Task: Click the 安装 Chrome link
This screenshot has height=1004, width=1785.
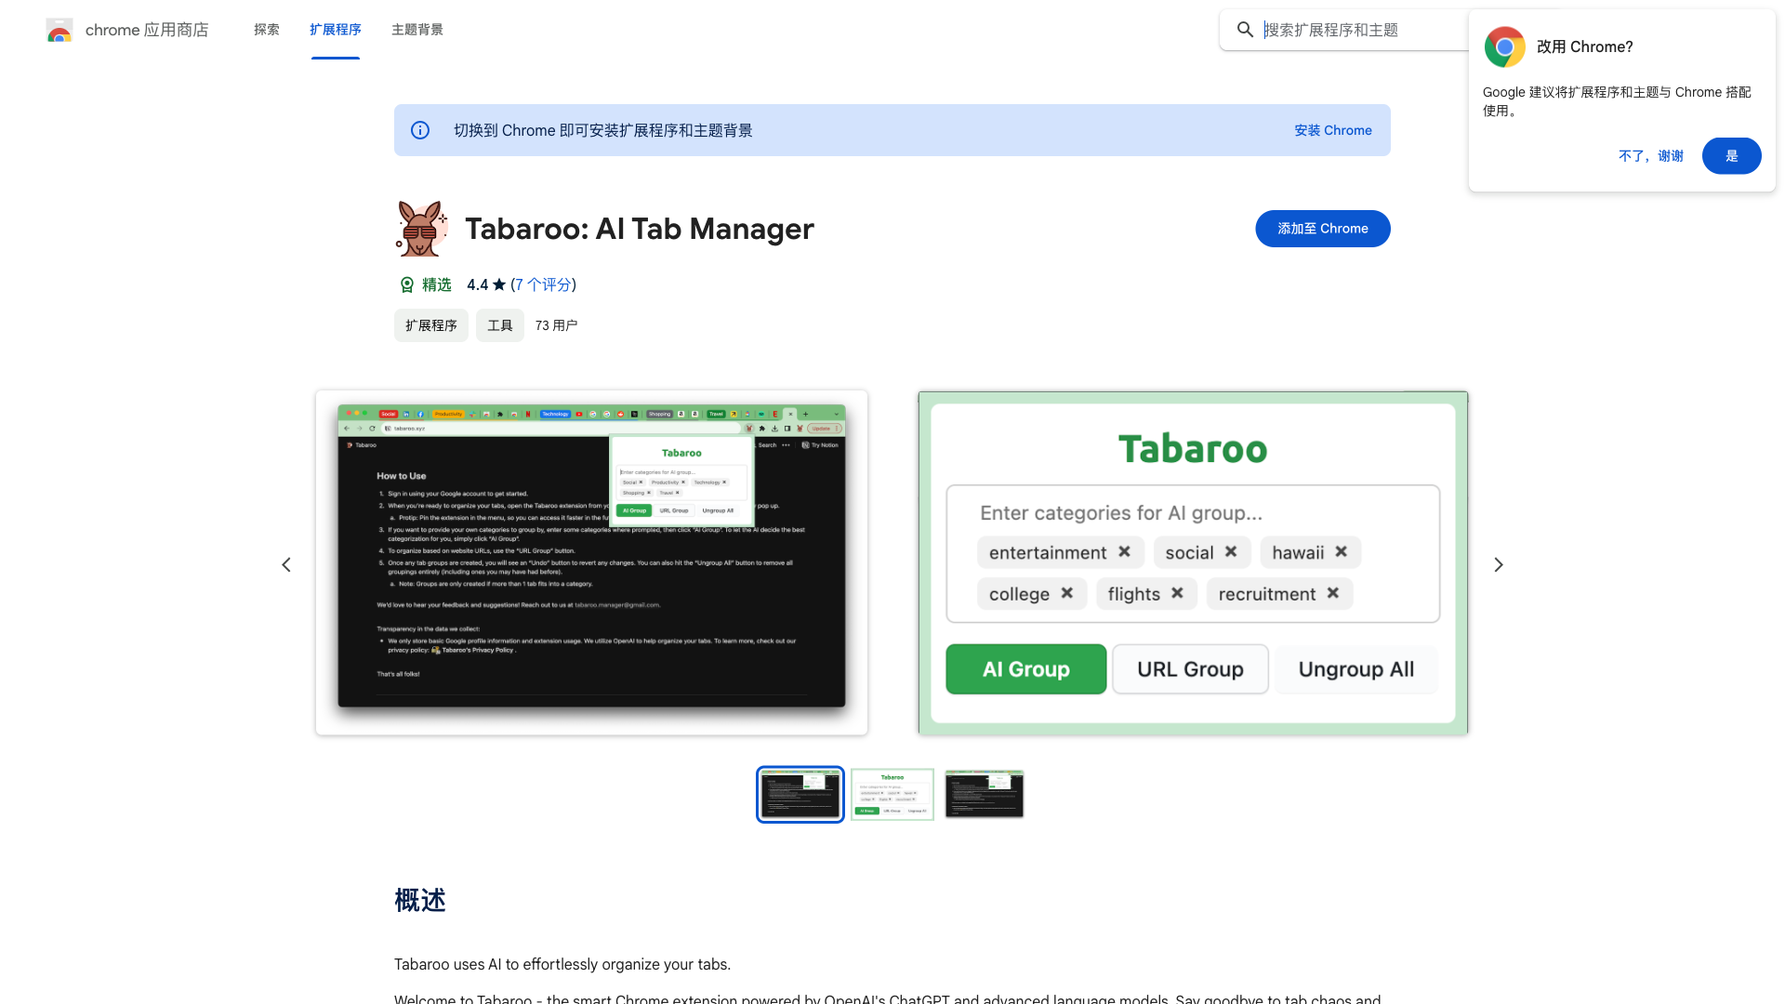Action: click(x=1333, y=130)
